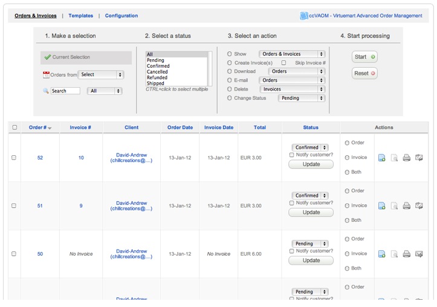Click print icon for order 52
This screenshot has height=307, width=437.
407,158
